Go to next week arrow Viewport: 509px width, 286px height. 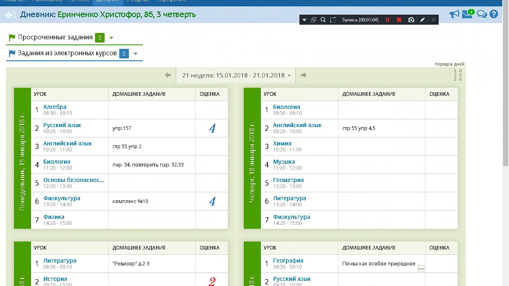(304, 75)
